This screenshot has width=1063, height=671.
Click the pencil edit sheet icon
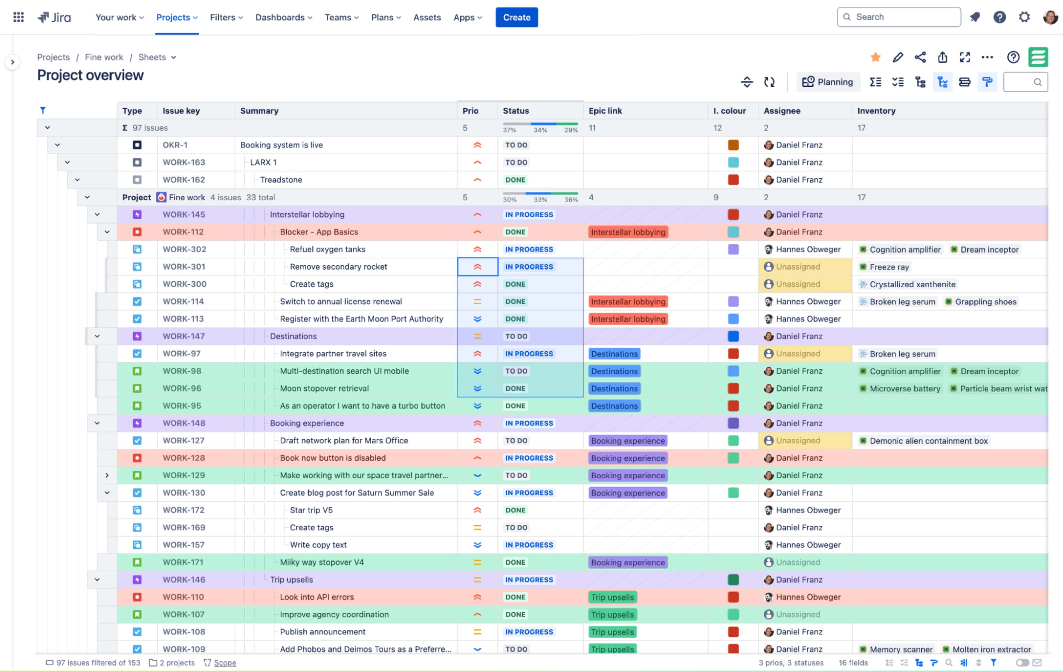tap(898, 57)
